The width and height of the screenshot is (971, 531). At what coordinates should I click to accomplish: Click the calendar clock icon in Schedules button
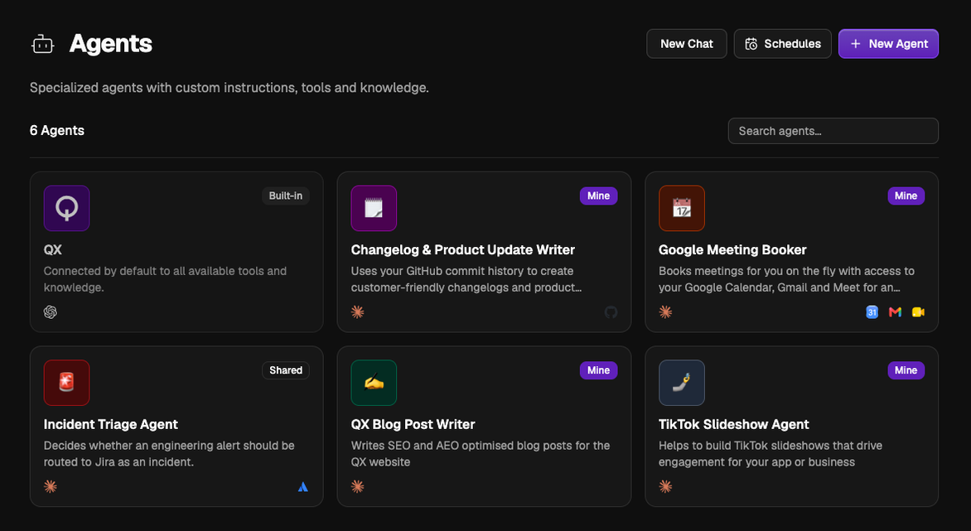[x=751, y=44]
